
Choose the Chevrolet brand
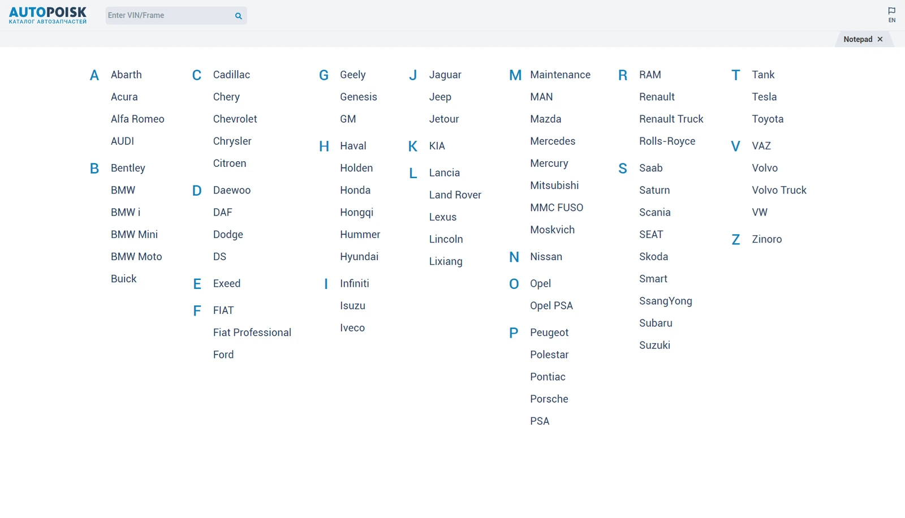click(235, 119)
